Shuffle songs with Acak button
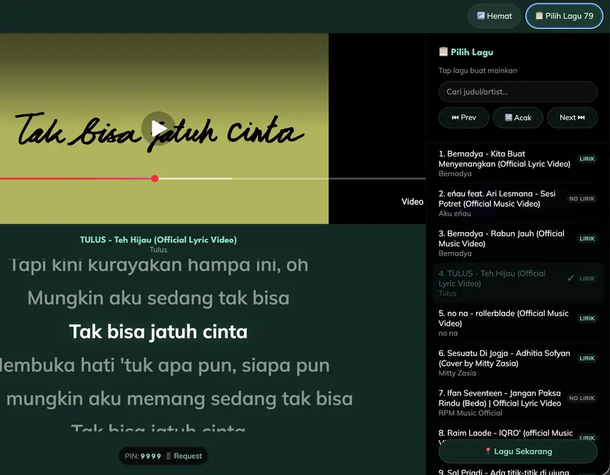610x475 pixels. tap(518, 117)
